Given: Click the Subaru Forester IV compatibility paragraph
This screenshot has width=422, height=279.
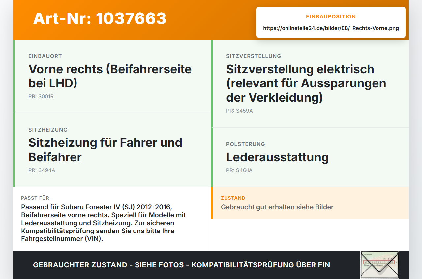Looking at the screenshot, I should coord(104,223).
